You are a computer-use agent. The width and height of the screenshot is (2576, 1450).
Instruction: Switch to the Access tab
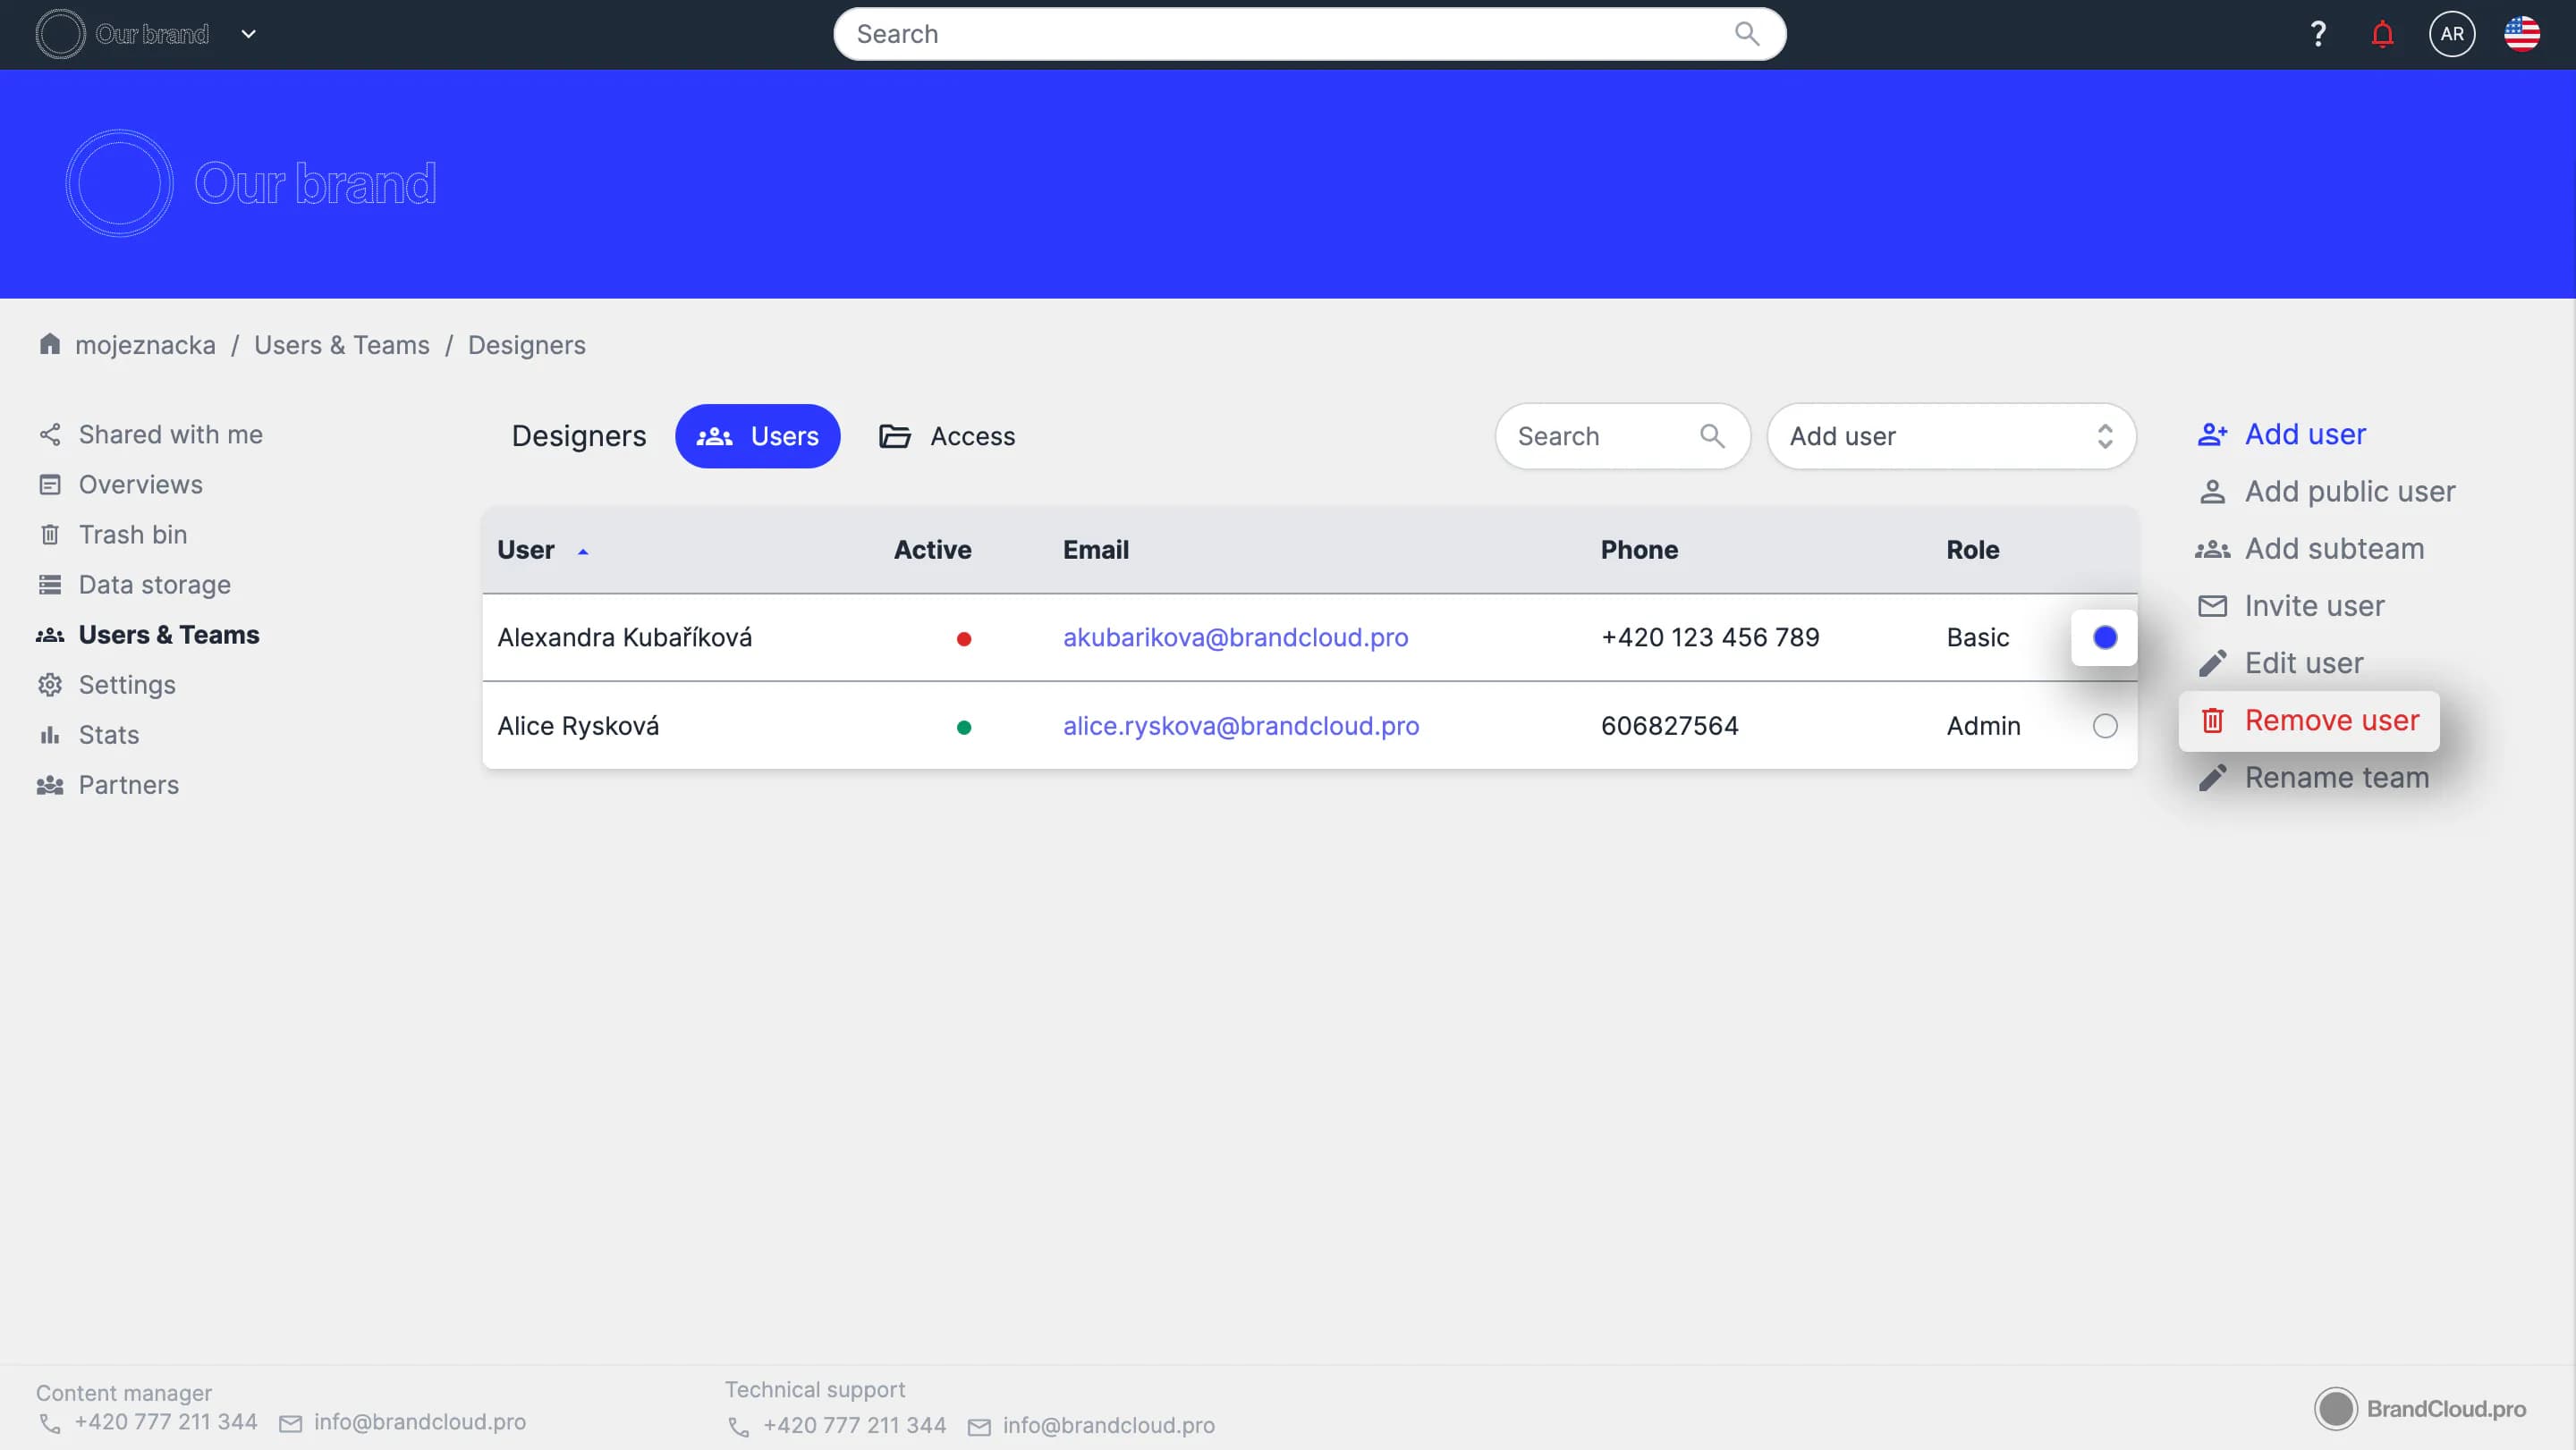tap(946, 437)
